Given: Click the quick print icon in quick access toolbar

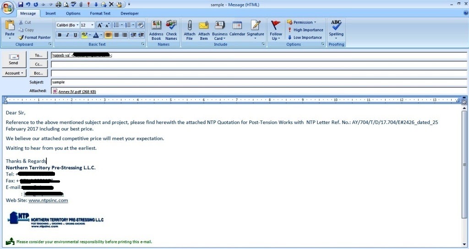Looking at the screenshot, I should tap(59, 4).
